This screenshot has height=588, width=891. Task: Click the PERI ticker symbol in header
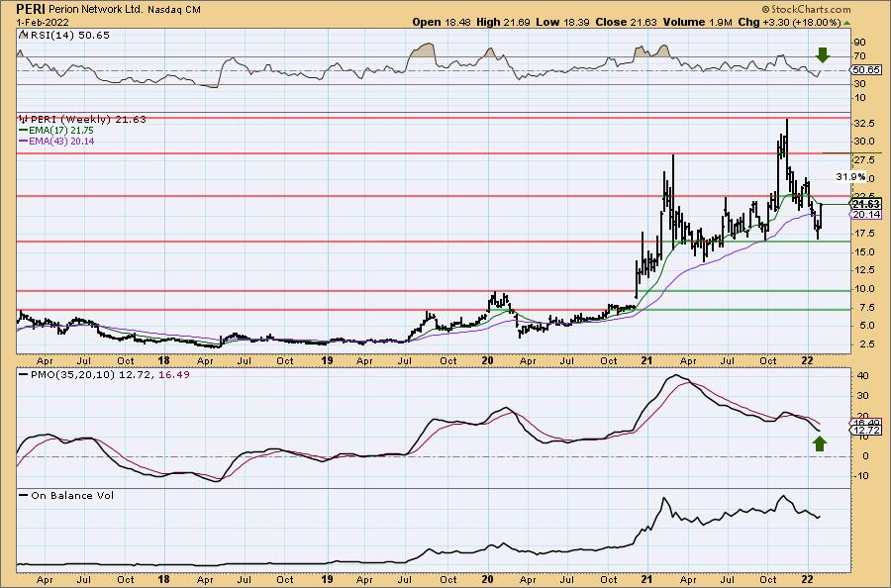[31, 10]
